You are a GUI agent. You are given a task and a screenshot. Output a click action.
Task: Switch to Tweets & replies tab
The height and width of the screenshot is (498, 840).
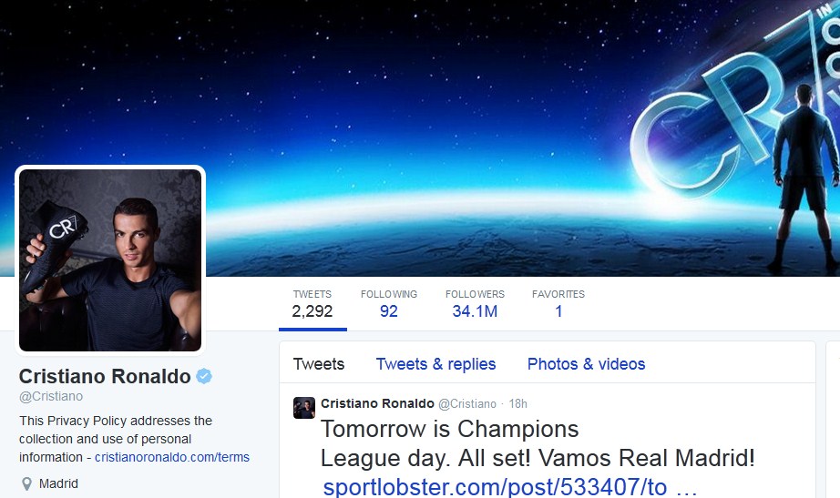(436, 364)
